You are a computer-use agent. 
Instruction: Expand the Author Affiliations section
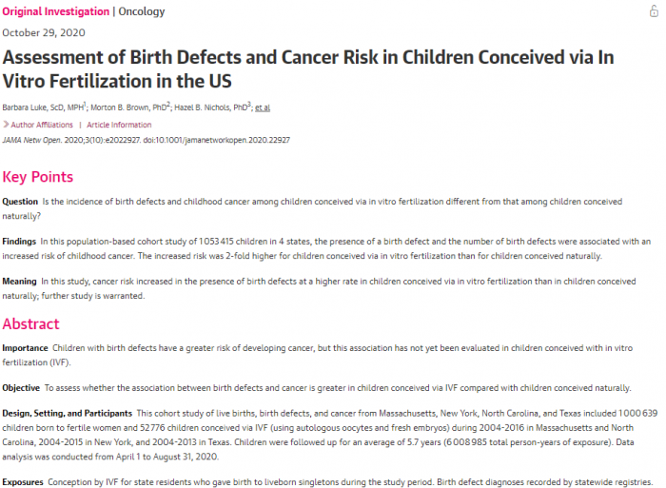tap(41, 125)
